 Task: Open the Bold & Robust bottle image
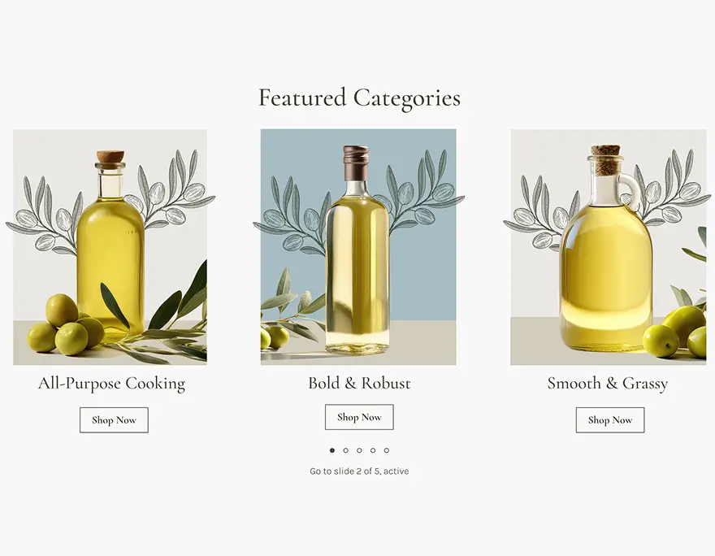point(358,247)
